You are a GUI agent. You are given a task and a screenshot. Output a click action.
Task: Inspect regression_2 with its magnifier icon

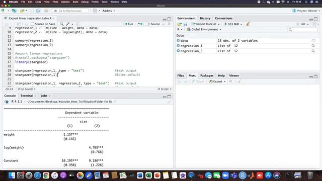point(313,51)
